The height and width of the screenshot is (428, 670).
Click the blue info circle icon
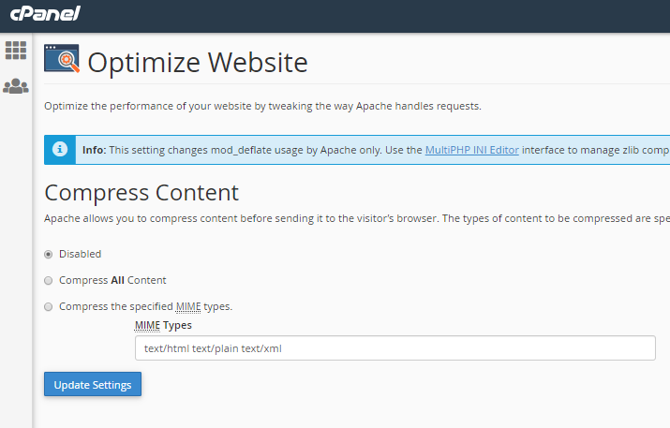coord(60,150)
